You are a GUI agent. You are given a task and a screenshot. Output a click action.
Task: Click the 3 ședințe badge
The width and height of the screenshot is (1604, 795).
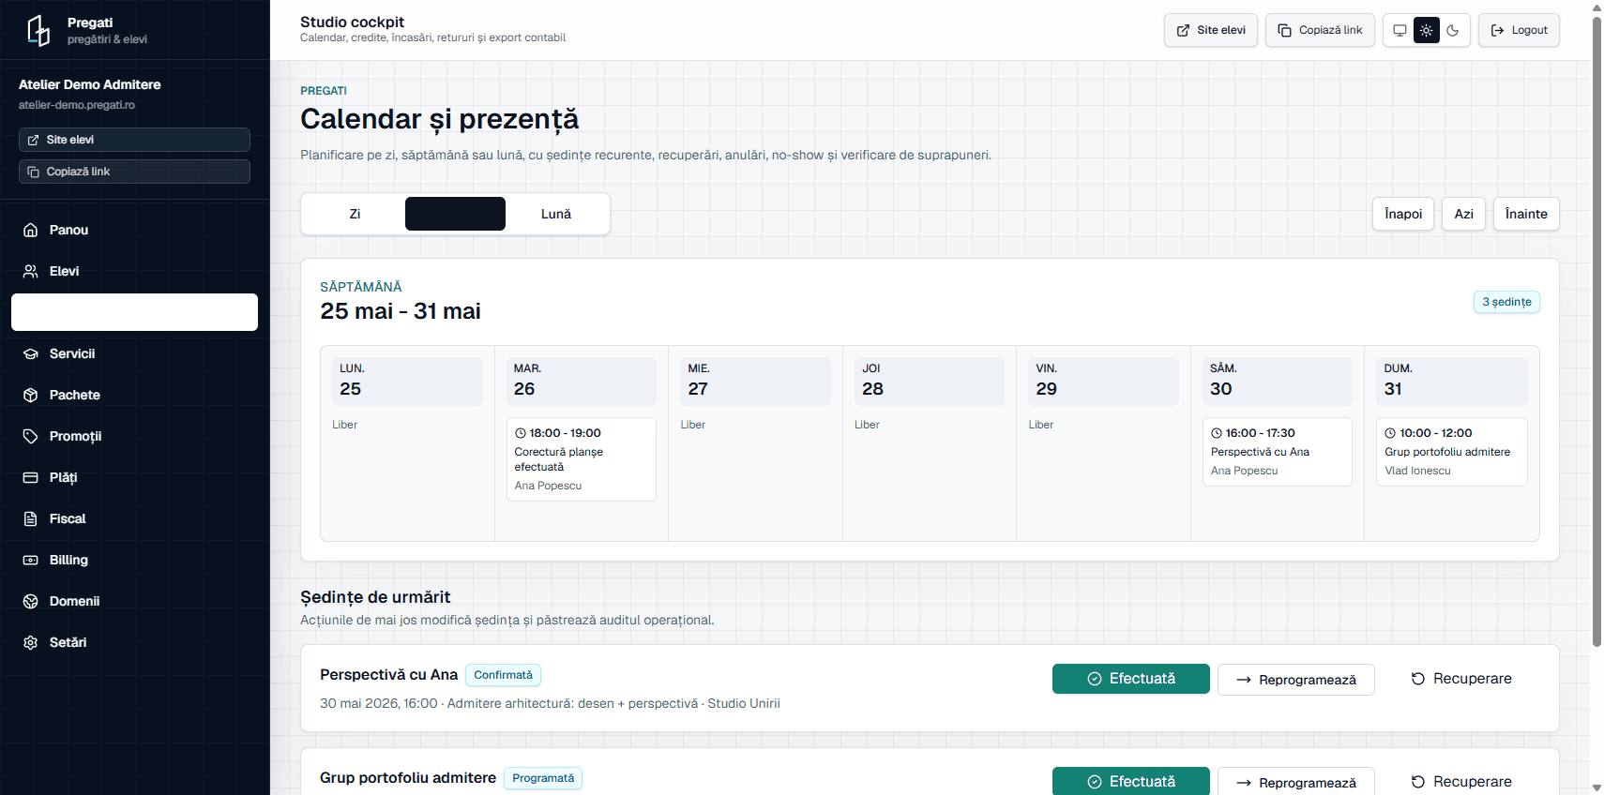(1506, 302)
